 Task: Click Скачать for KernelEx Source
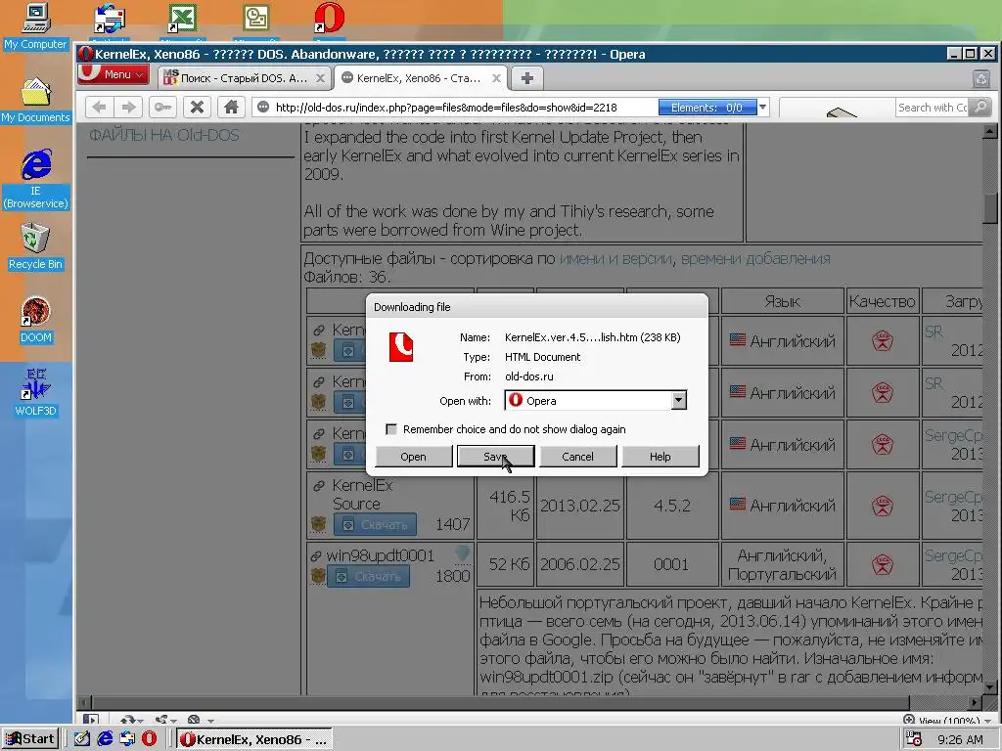(x=375, y=525)
